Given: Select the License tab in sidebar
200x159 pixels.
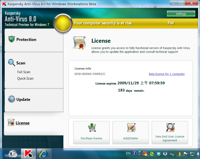Looking at the screenshot, I should tap(34, 124).
